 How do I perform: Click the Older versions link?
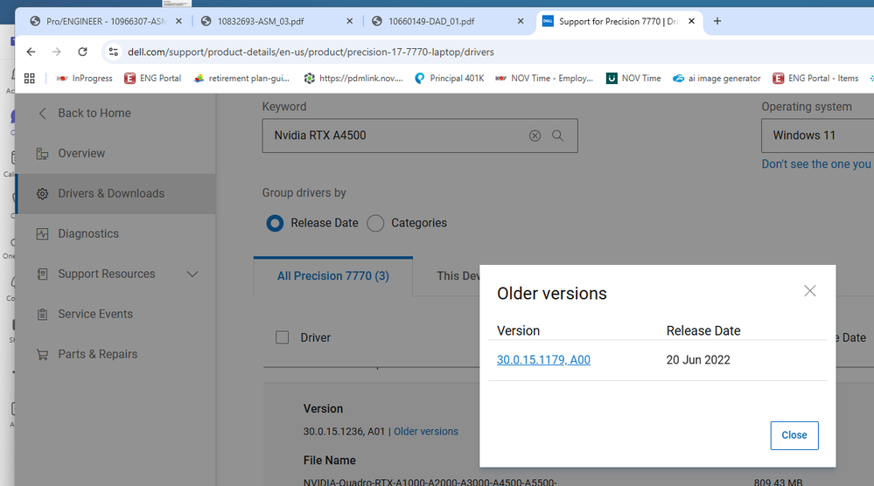pyautogui.click(x=426, y=432)
